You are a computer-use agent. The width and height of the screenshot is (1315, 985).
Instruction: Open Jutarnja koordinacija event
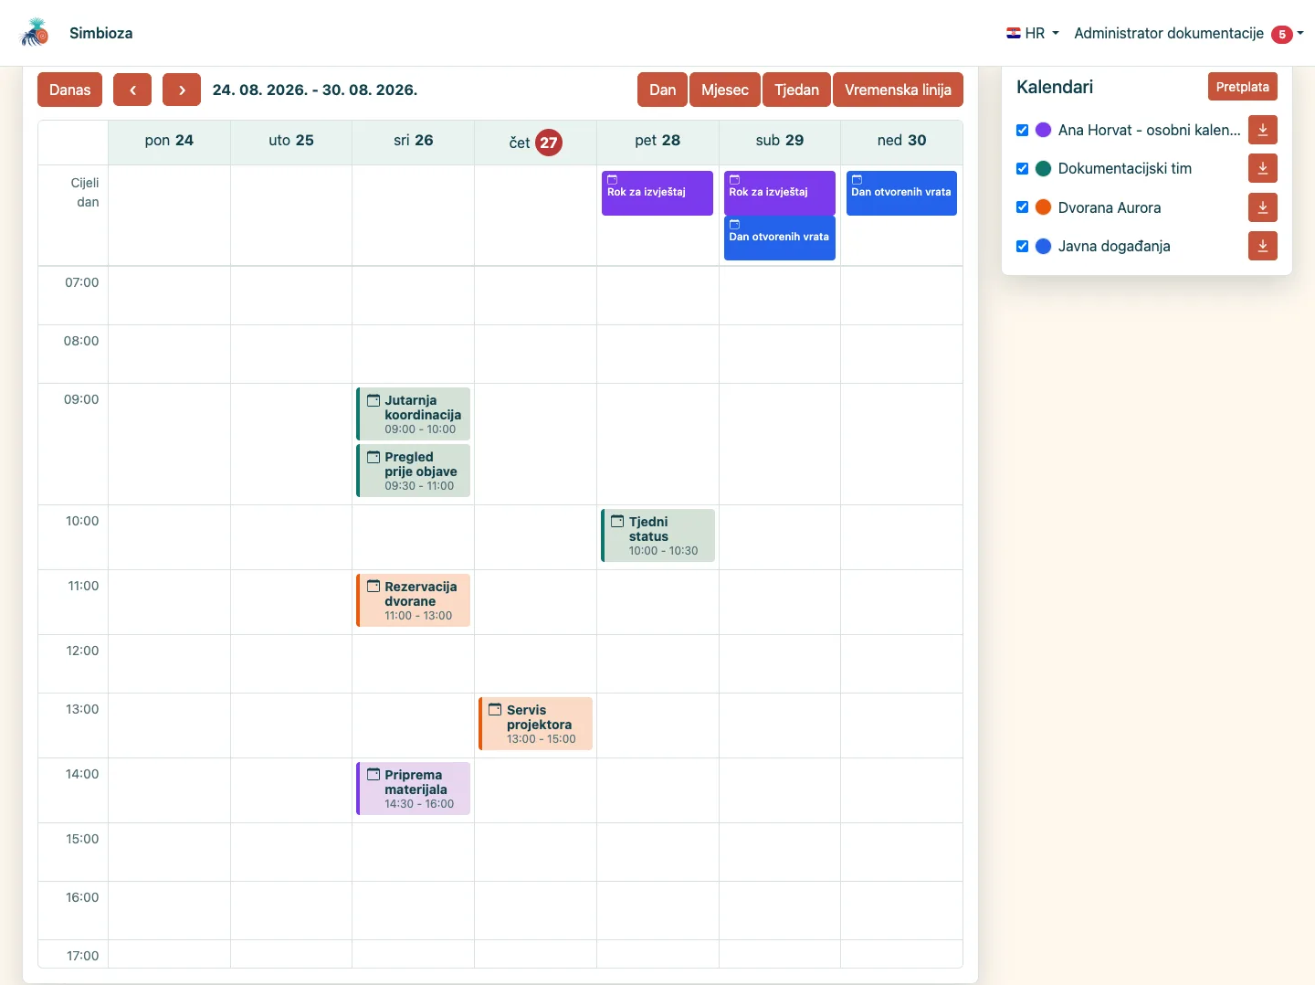(414, 414)
